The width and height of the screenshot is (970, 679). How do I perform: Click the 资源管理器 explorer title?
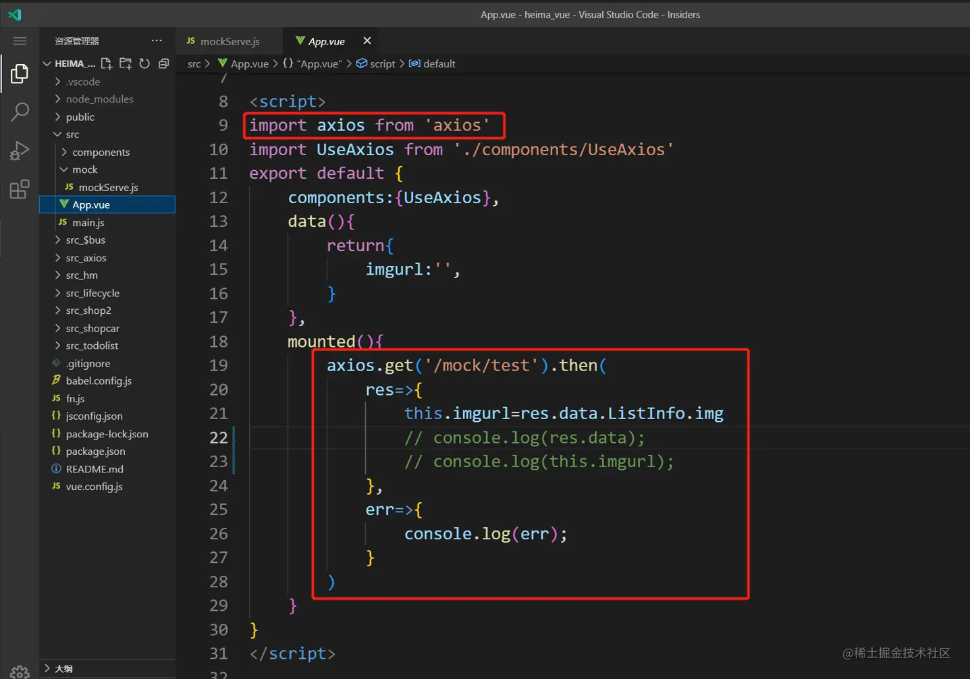(77, 41)
